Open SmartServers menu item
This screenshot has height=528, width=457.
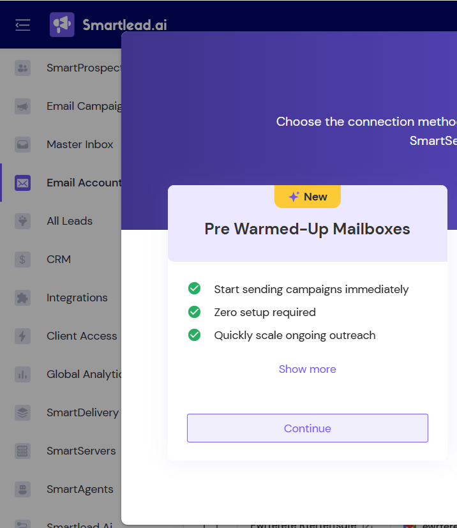[x=81, y=451]
